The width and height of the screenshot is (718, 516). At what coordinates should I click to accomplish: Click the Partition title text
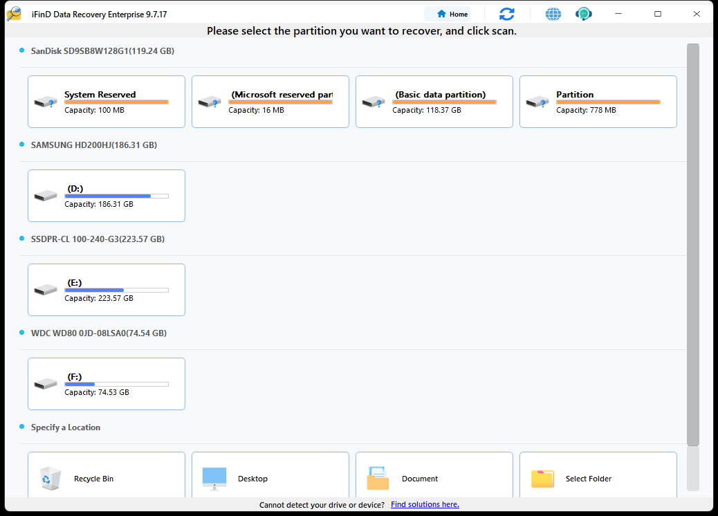[575, 94]
